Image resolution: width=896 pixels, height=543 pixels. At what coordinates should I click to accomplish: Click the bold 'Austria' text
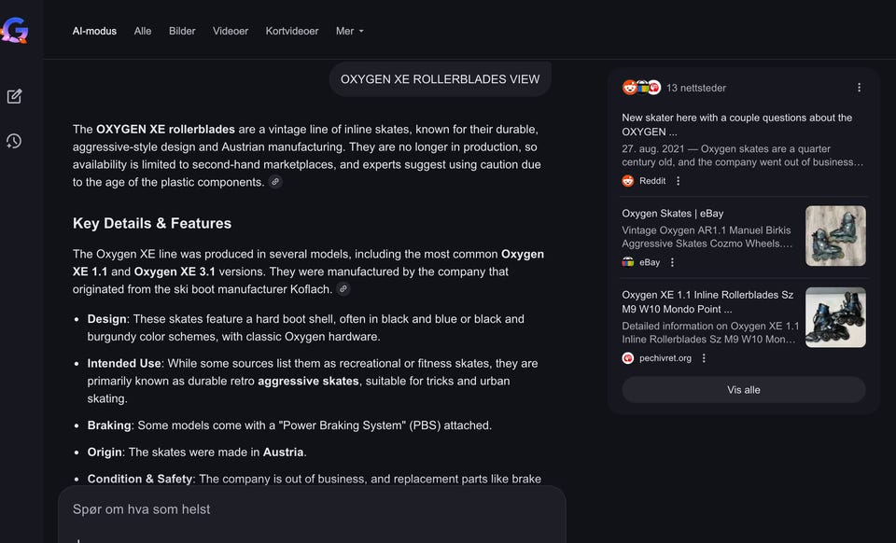click(x=283, y=452)
